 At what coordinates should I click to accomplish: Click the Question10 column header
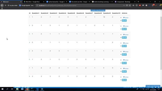point(116,13)
